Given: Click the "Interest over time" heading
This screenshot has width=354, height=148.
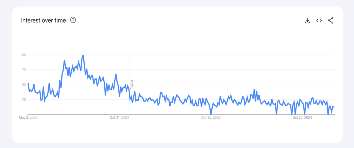Looking at the screenshot, I should pyautogui.click(x=43, y=20).
